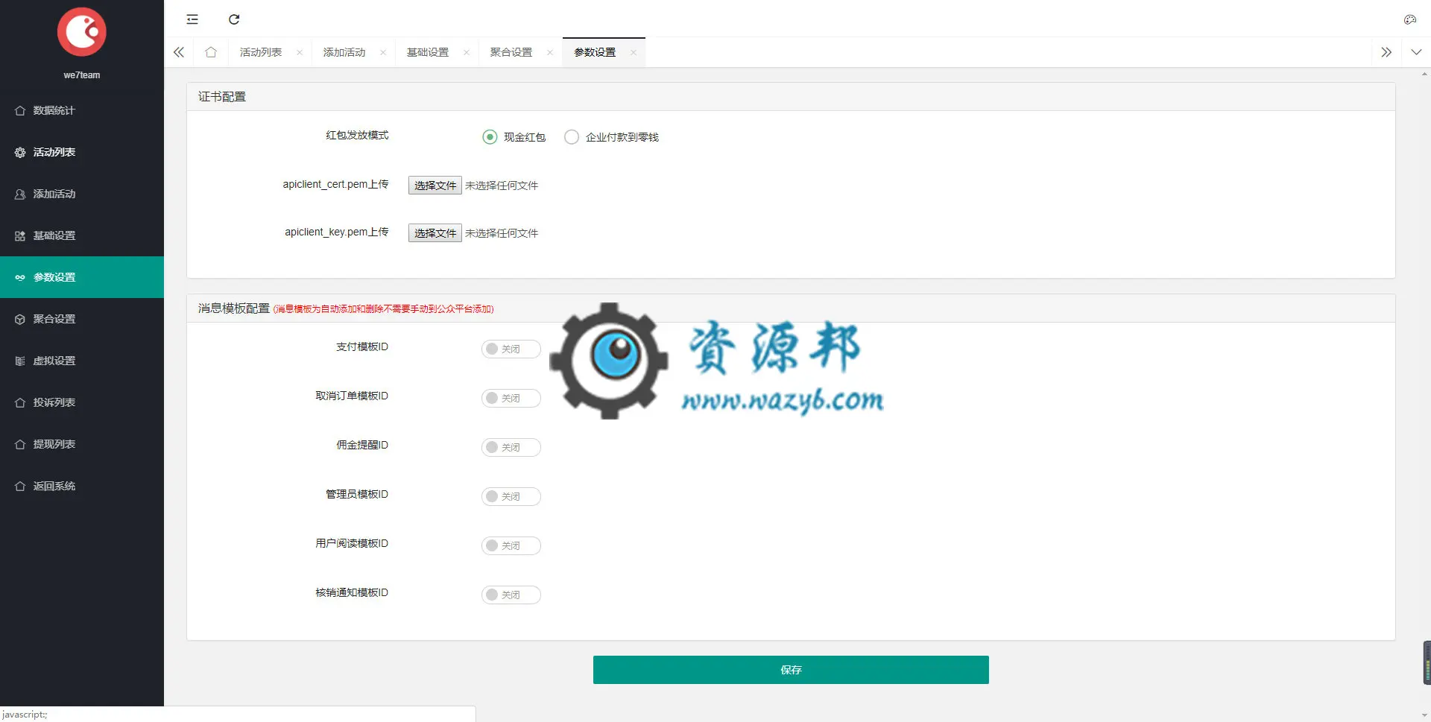
Task: Go to the home tab icon
Action: pyautogui.click(x=211, y=52)
